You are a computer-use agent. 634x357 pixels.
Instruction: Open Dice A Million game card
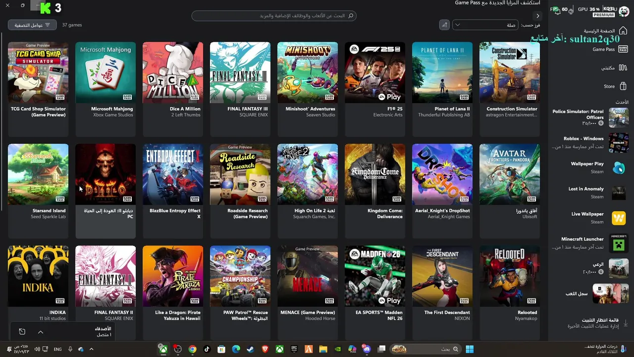(173, 88)
